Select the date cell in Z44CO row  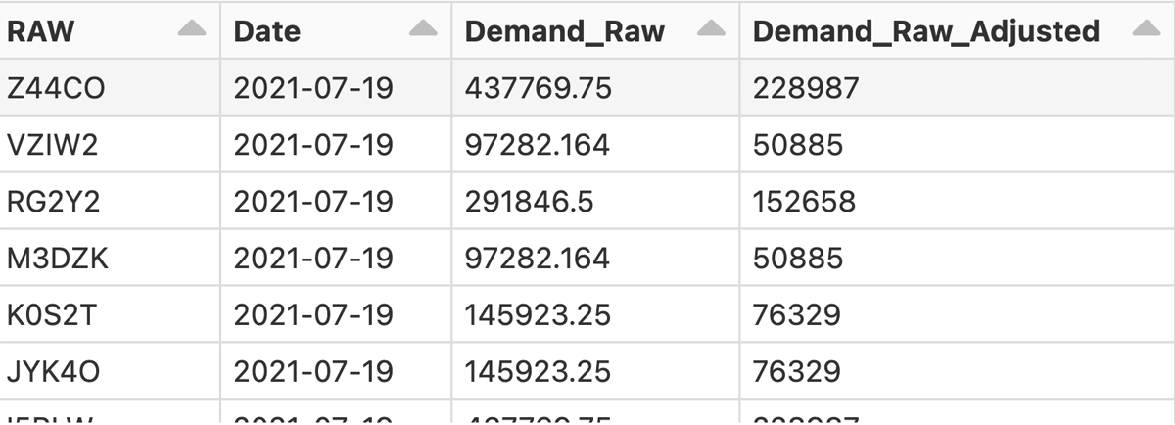coord(313,88)
